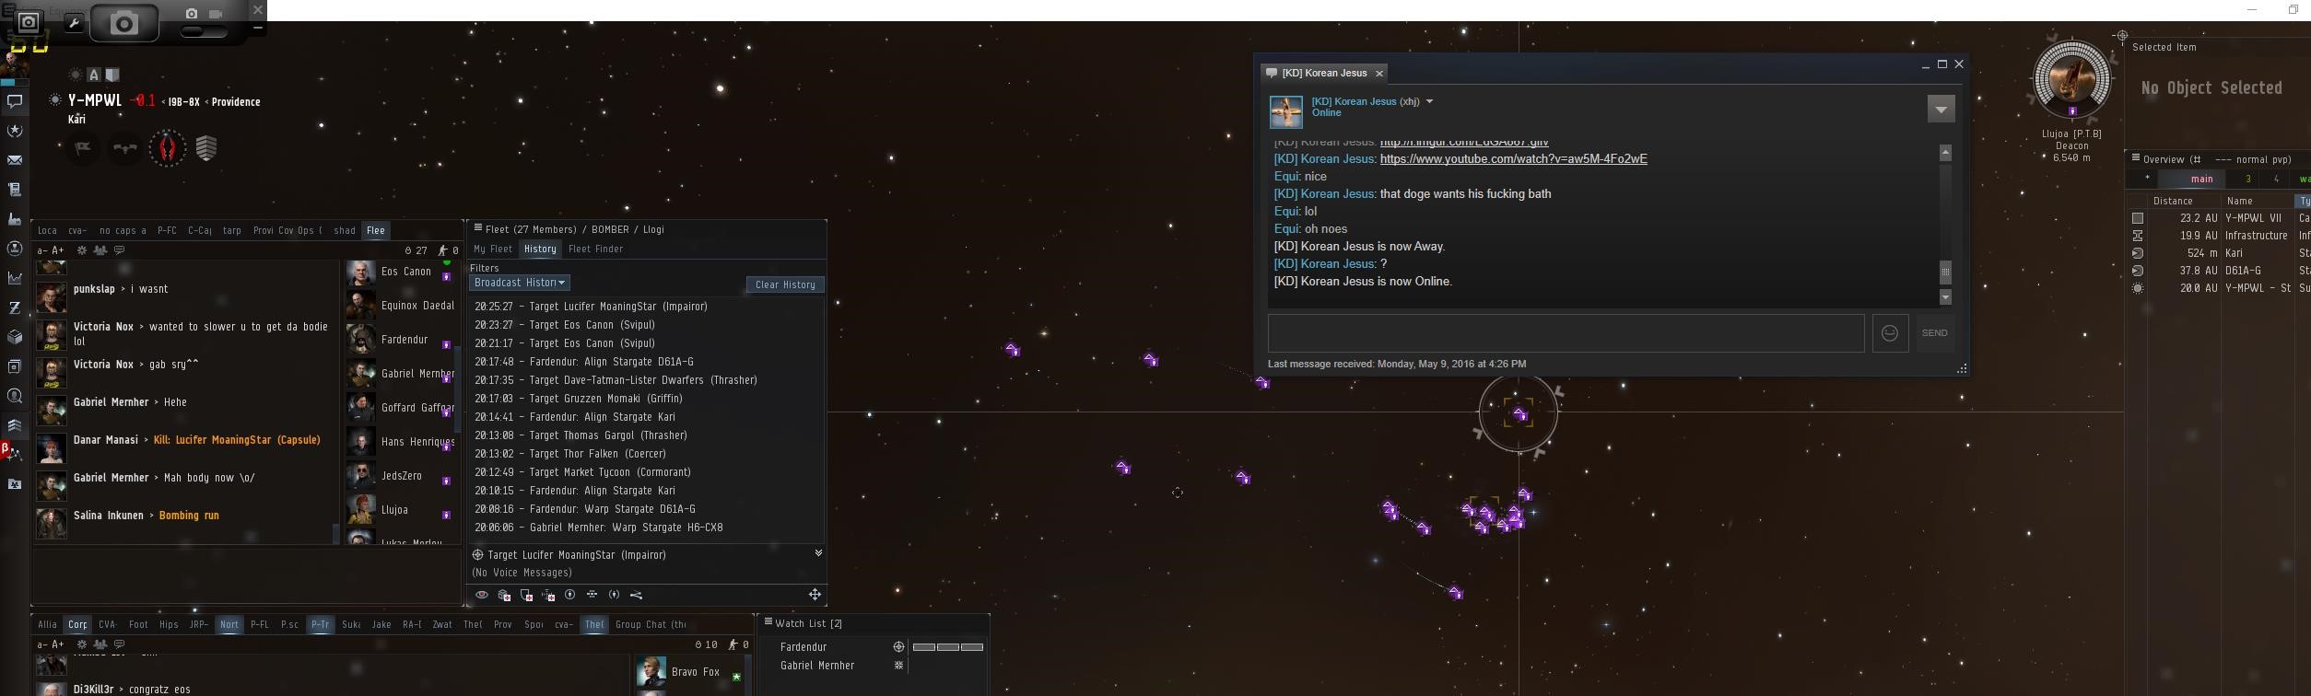This screenshot has height=696, width=2311.
Task: Click the Gabriel Mernher watch list status icon
Action: (x=898, y=666)
